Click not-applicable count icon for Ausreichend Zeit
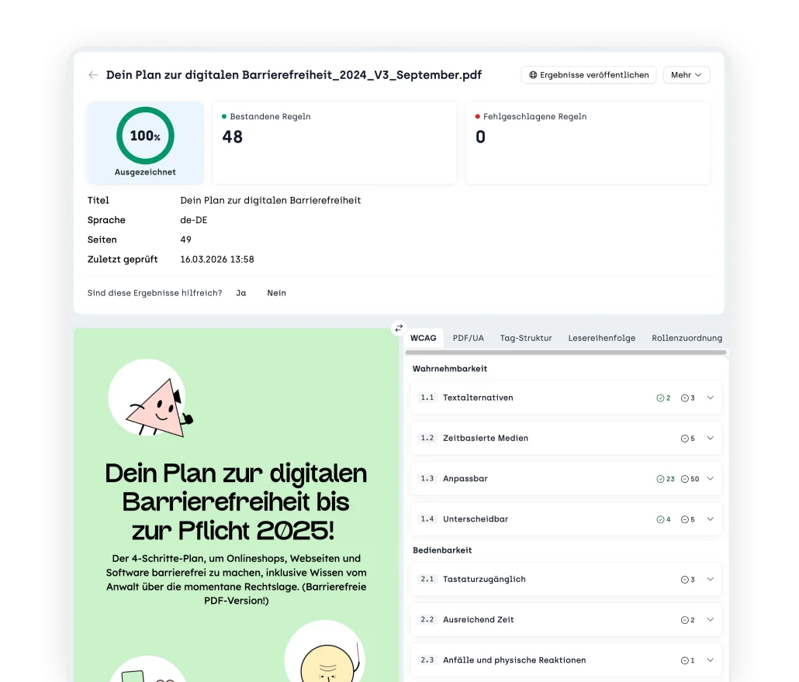 coord(685,620)
